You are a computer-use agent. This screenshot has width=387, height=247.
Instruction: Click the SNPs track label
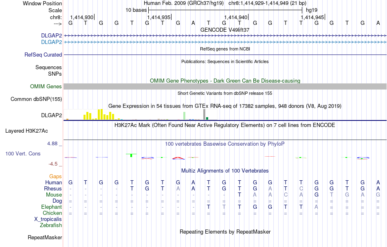coord(55,74)
